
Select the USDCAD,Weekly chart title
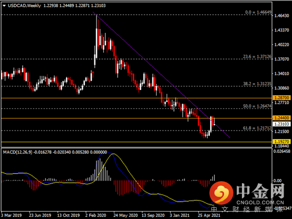click(x=24, y=6)
